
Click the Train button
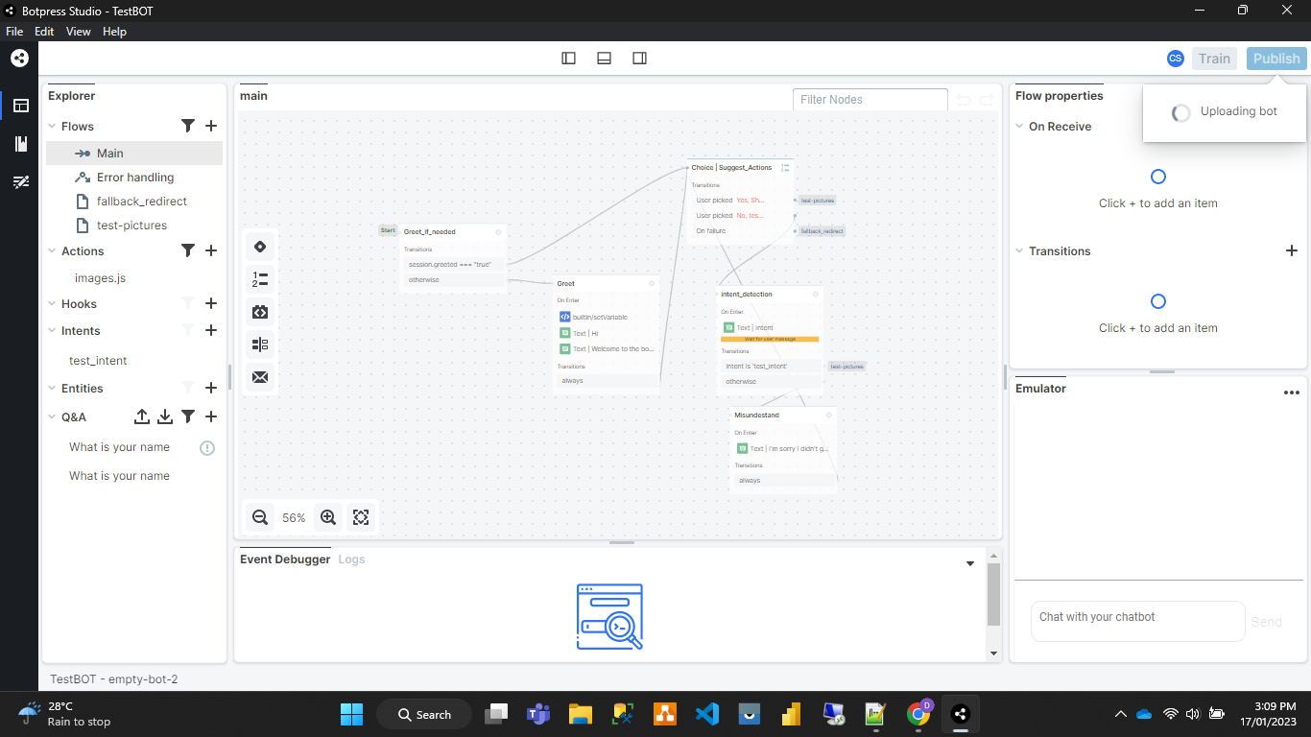[1213, 59]
